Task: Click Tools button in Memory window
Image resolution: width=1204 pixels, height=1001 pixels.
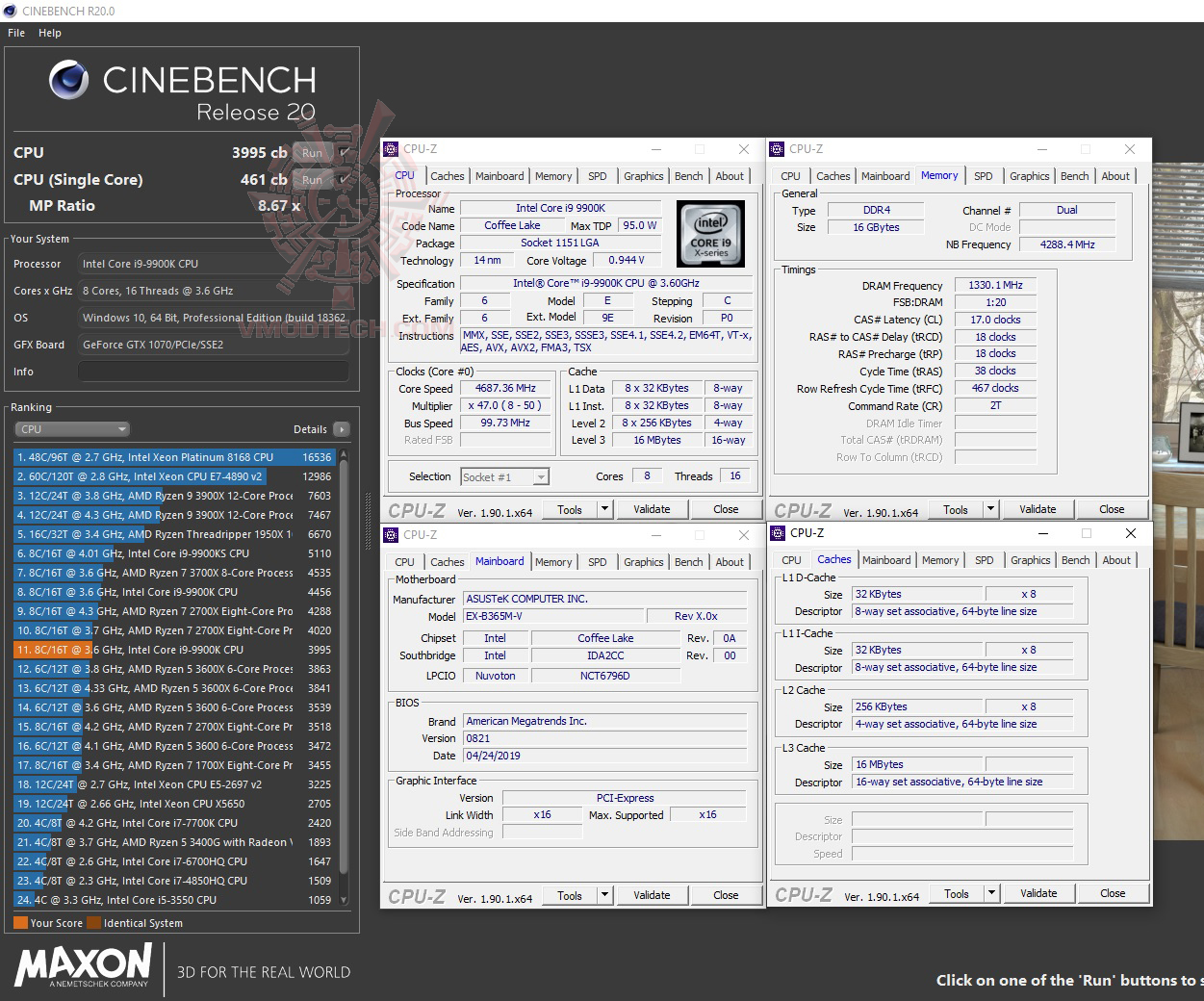Action: [x=956, y=509]
